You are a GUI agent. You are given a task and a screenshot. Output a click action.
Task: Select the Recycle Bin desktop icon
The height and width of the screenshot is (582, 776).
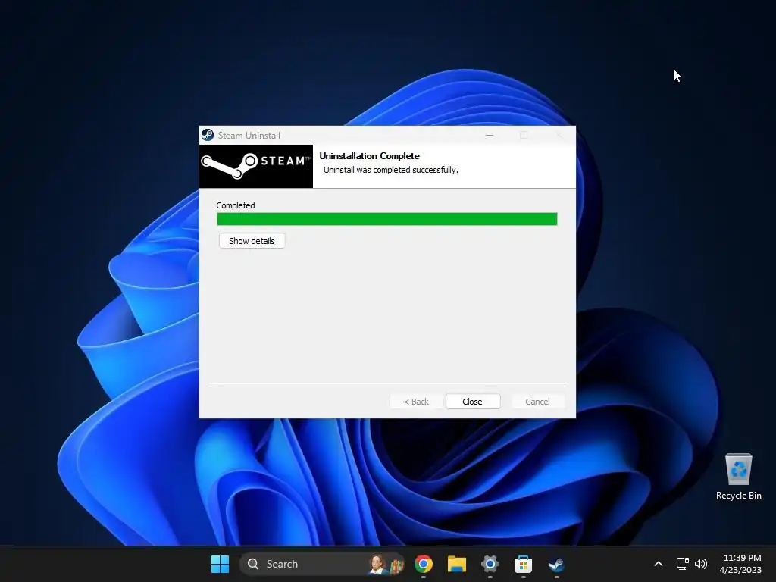[738, 476]
